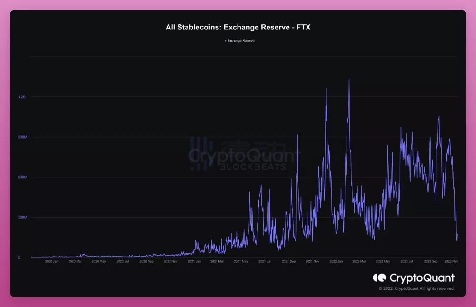Click the 2021 Jul x-axis label
This screenshot has width=476, height=307.
tap(264, 261)
